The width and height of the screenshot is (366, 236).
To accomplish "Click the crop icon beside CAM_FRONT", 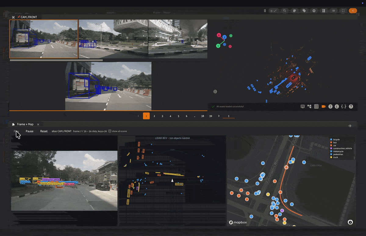I will tap(13, 17).
